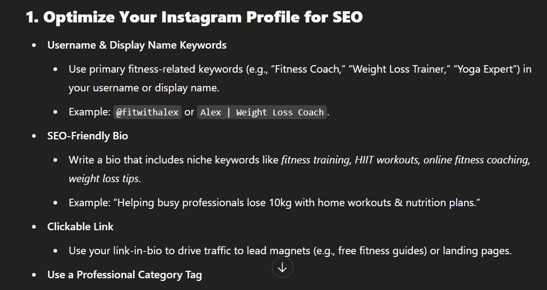Viewport: 547px width, 290px height.
Task: Click the italic "online fitness coaching" keyword
Action: tap(476, 160)
